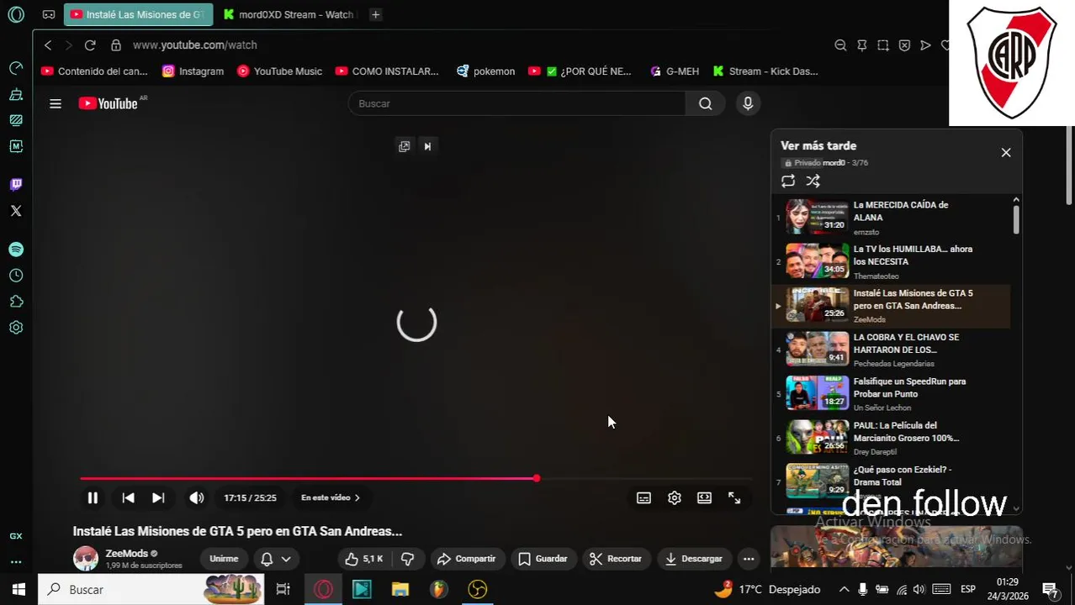Search with the magnifier button
Screen dimensions: 1075x605
pos(705,103)
